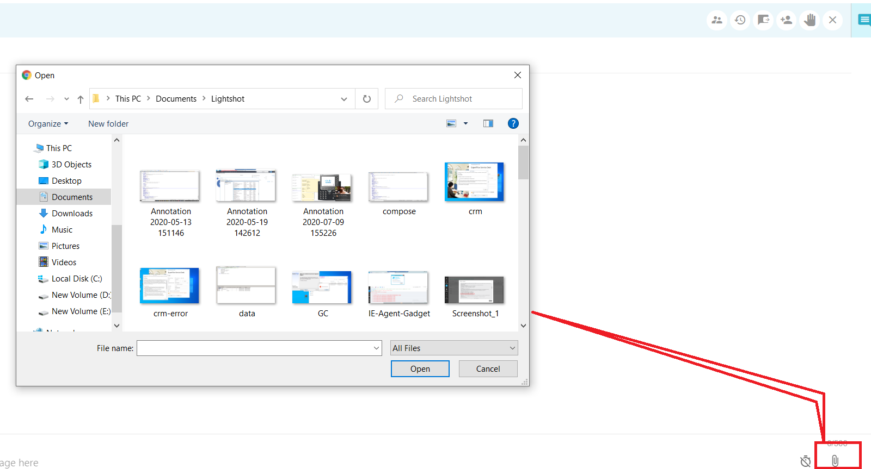Open the file type All Files dropdown
Screen dimensions: 871x469
(453, 348)
